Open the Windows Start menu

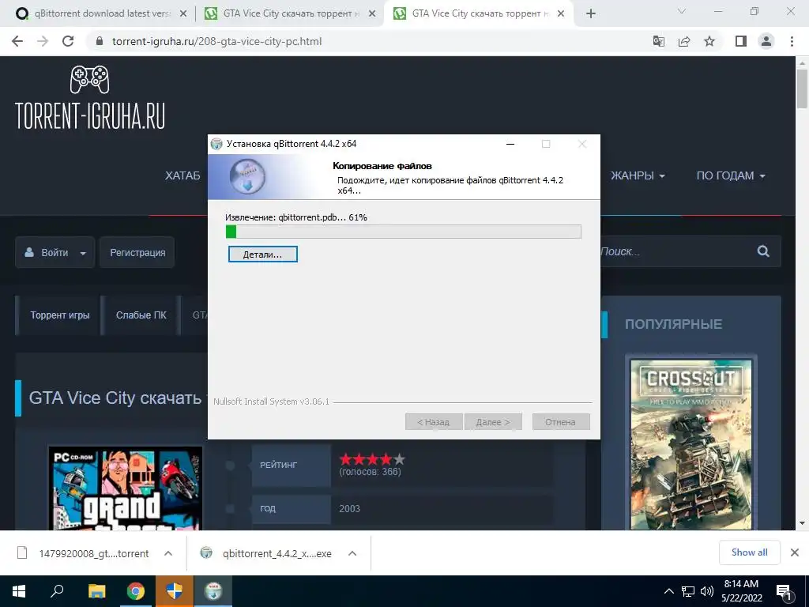[x=19, y=591]
